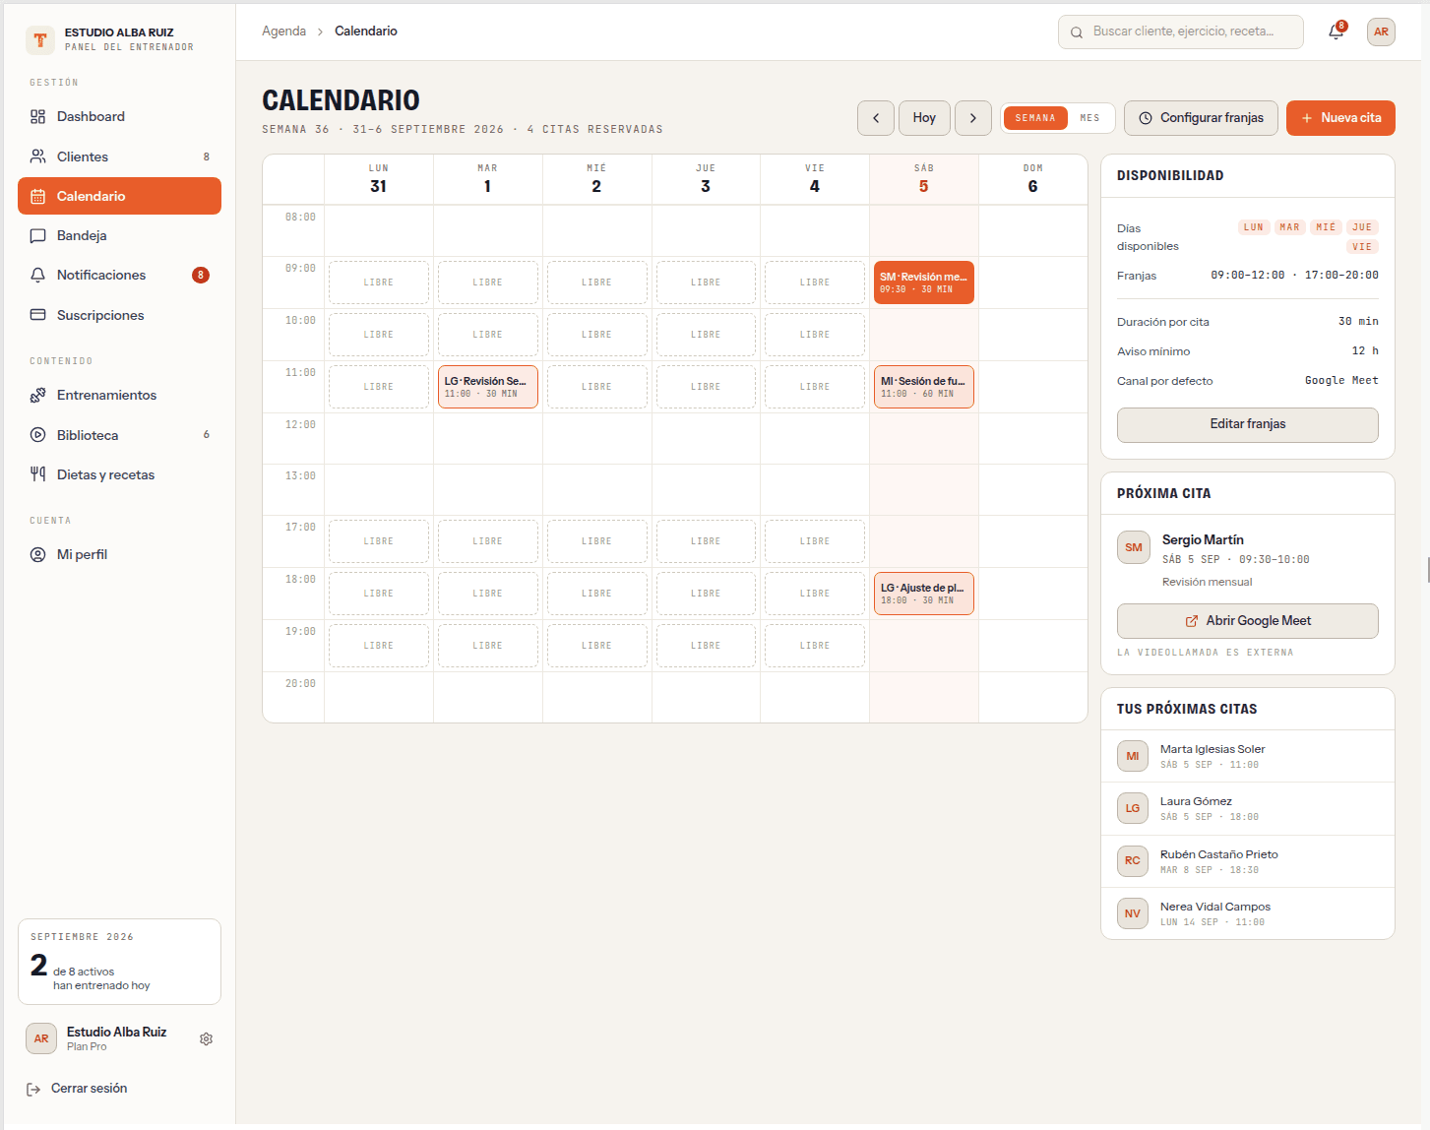
Task: Click the Cerrar sesión logout icon
Action: point(33,1089)
